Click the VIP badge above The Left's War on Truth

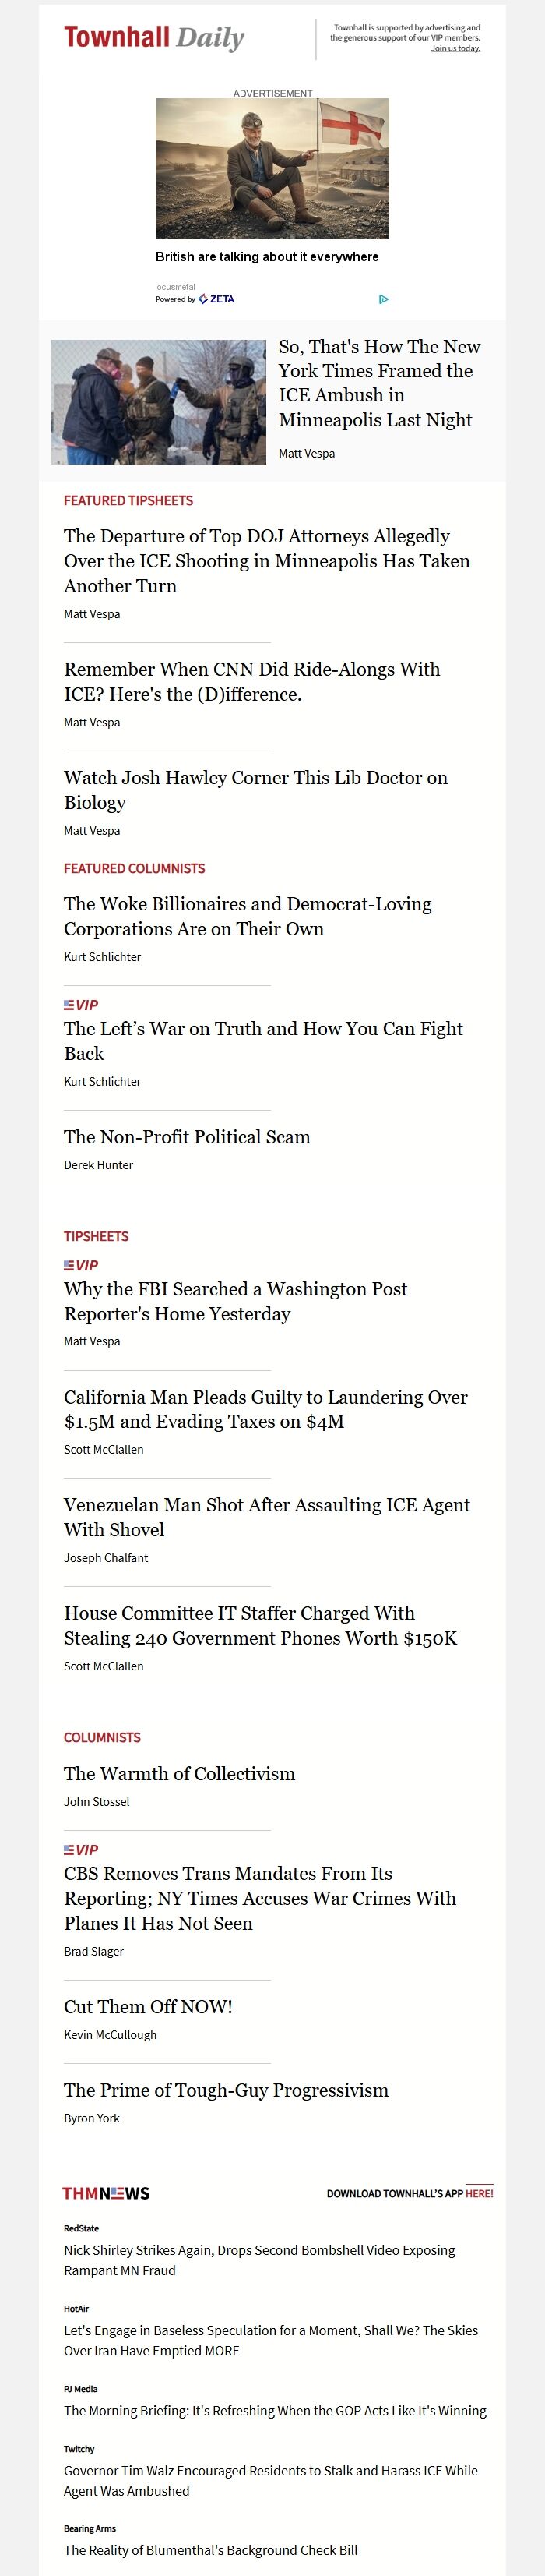82,1005
